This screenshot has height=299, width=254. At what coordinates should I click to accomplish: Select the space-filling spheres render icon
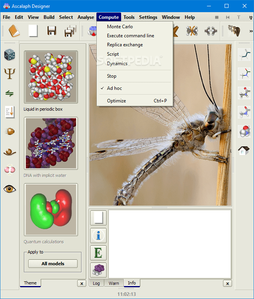(x=244, y=131)
